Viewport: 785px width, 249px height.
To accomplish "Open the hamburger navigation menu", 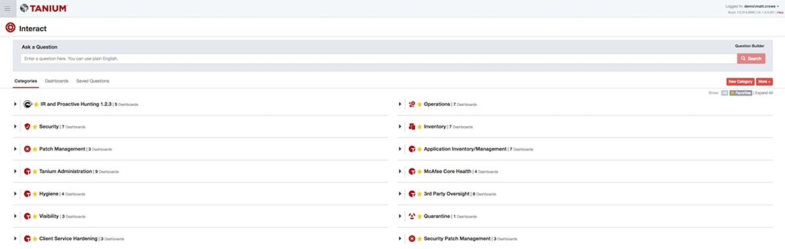I will tap(7, 8).
